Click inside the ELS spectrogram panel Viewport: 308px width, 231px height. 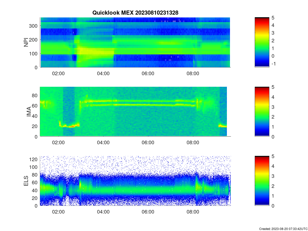(135, 181)
